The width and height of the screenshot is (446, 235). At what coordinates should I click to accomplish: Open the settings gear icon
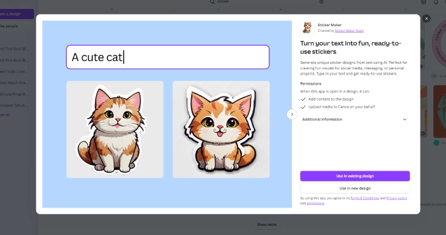424,2
